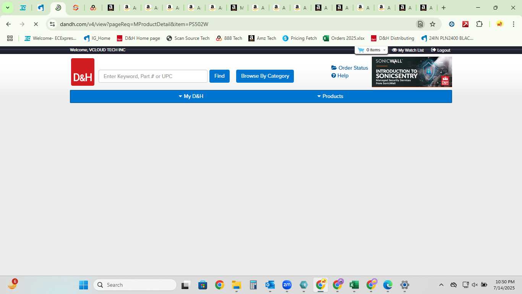Bookmark this page with the star icon
The image size is (522, 294).
click(x=433, y=24)
